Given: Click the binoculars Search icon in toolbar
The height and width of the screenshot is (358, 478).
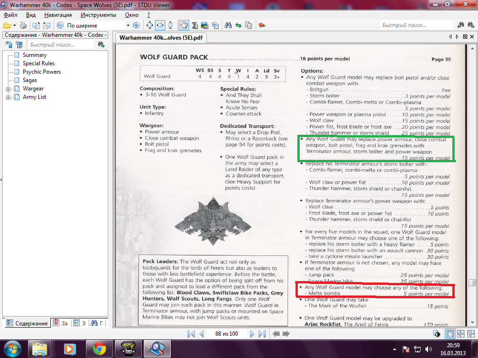Looking at the screenshot, I should [228, 25].
